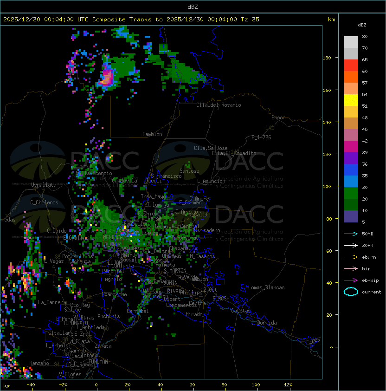Viewport: 386px width, 391px height.
Task: Click the Manzano place label
Action: pyautogui.click(x=39, y=363)
